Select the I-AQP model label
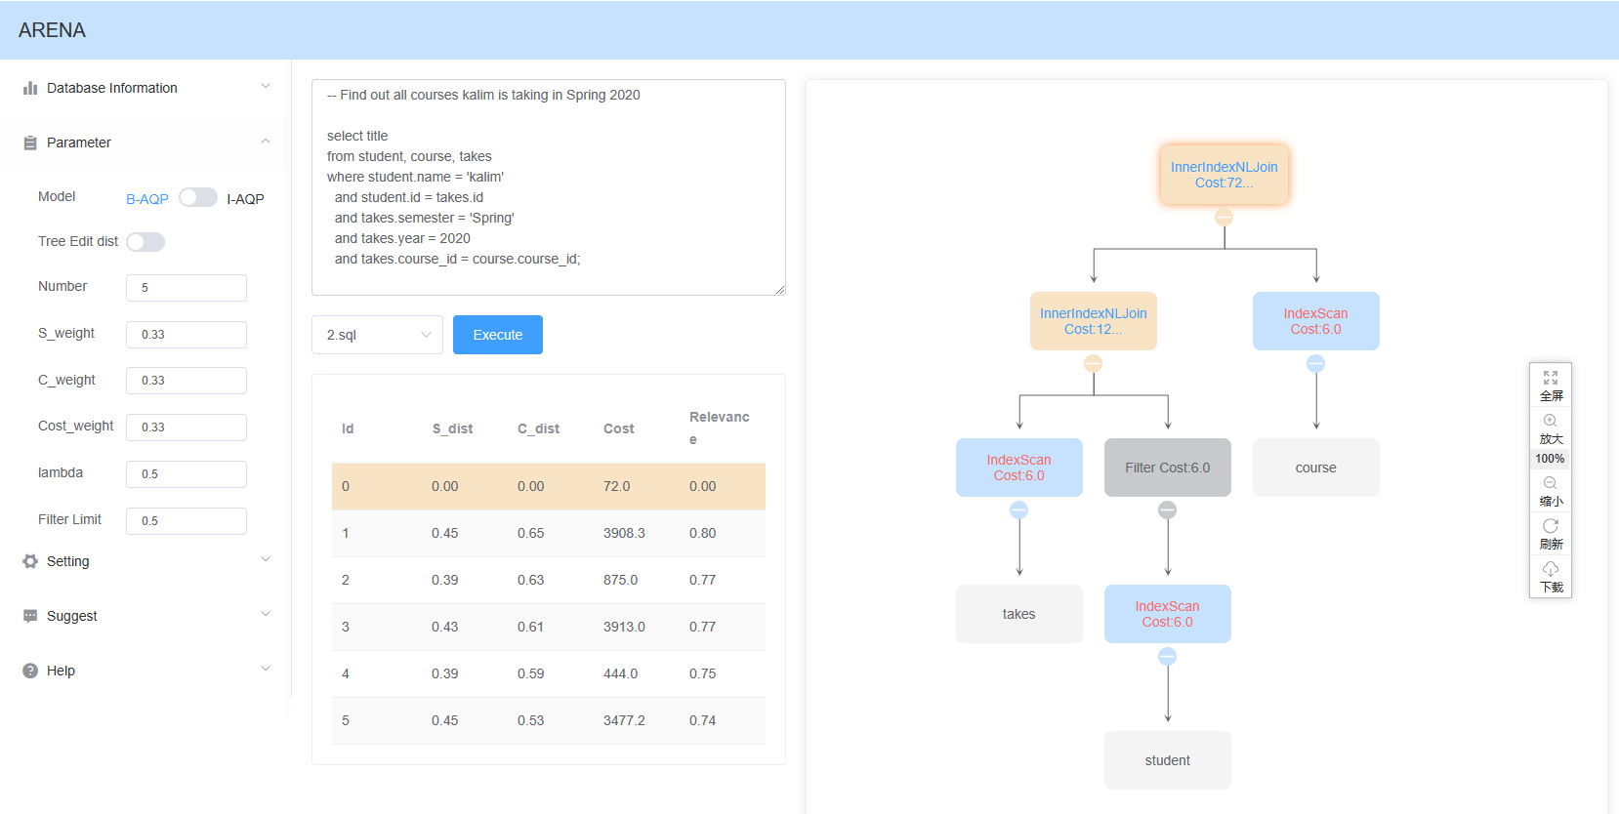1619x814 pixels. pos(245,199)
